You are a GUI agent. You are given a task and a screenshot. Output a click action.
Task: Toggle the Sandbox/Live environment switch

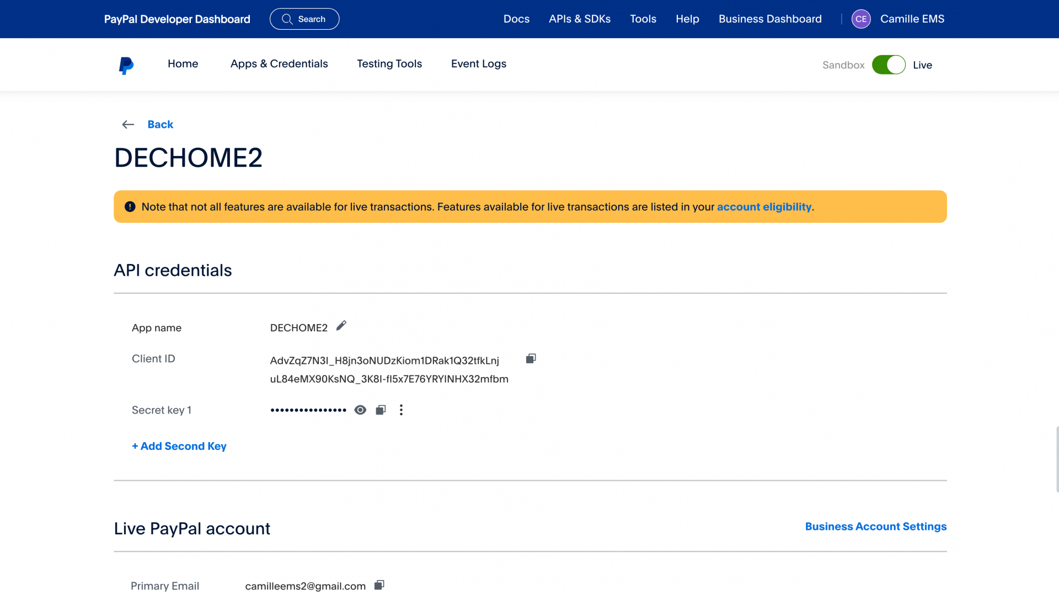pos(889,65)
